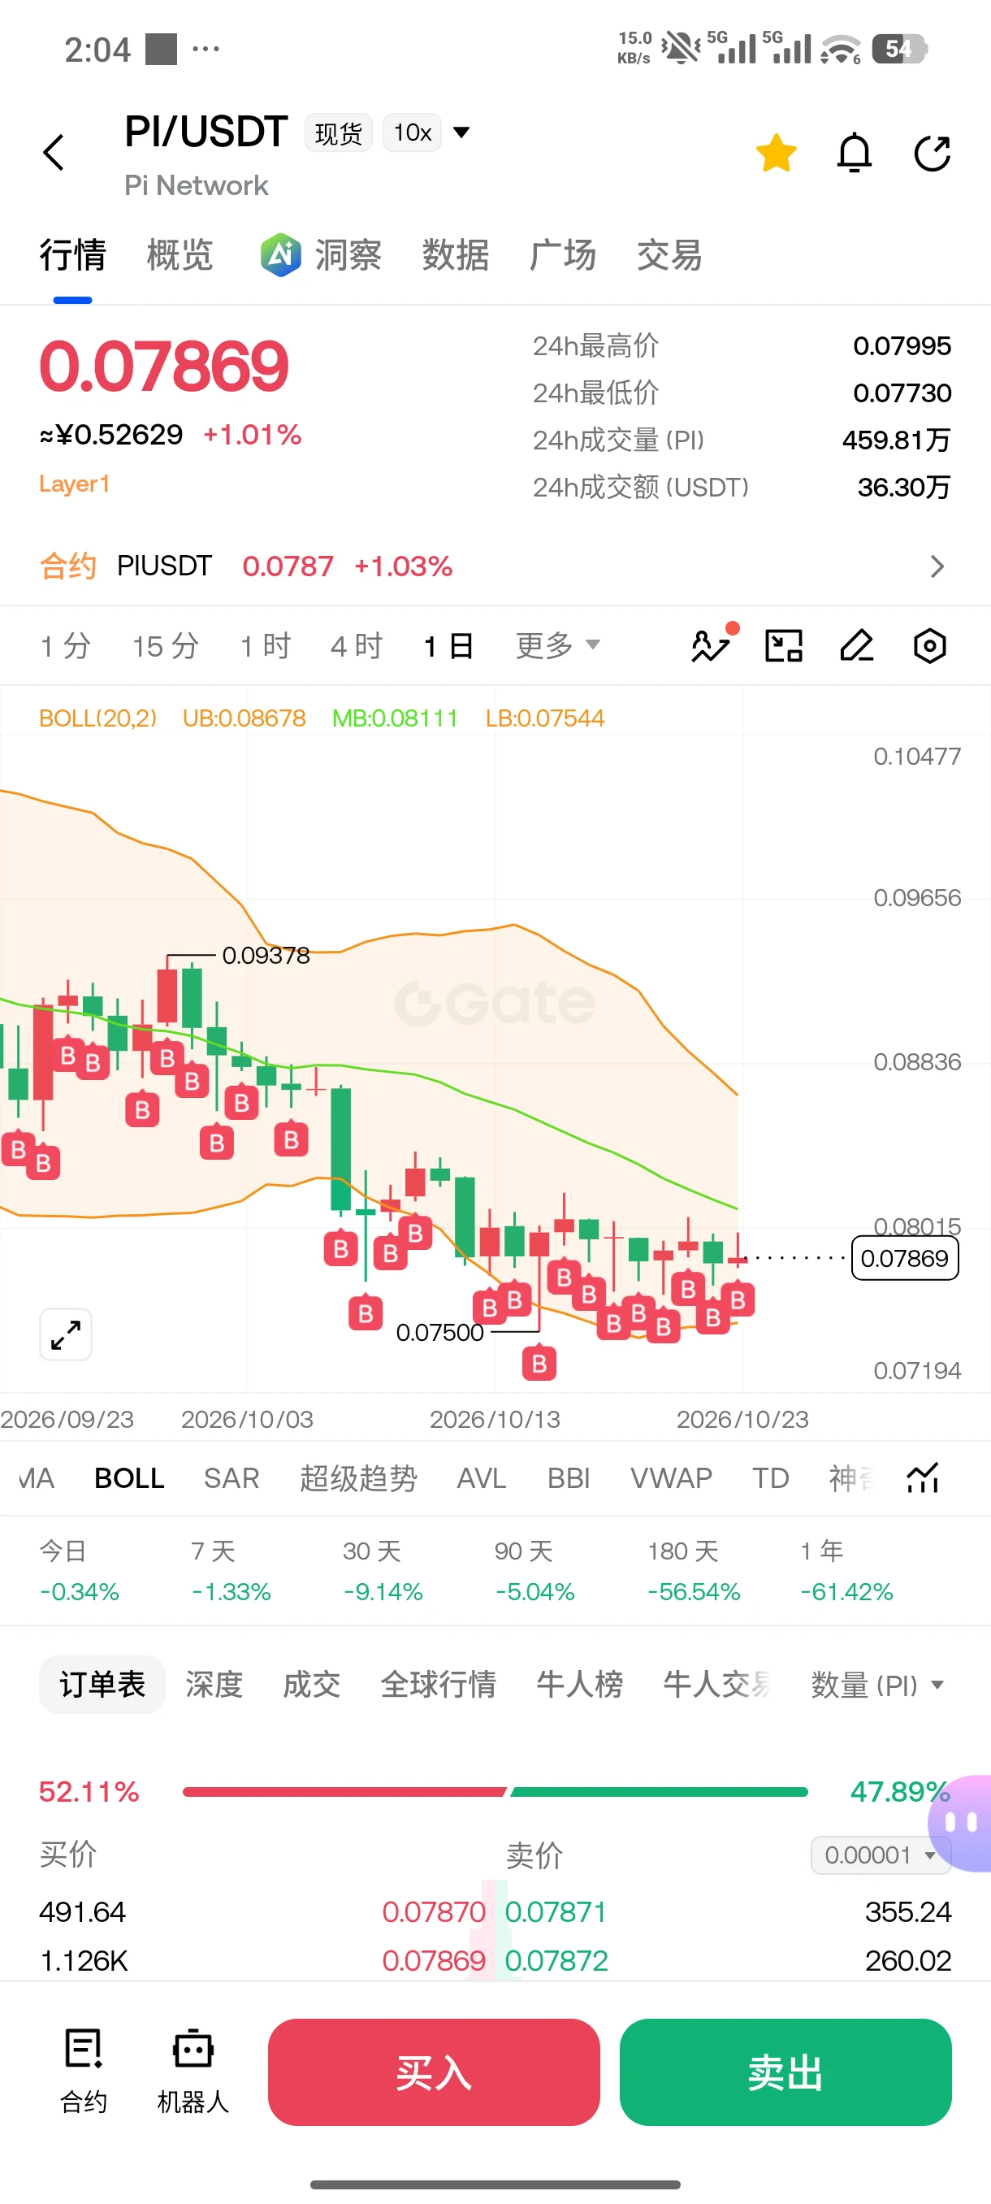
Task: Select the 1 分 timeframe
Action: click(x=65, y=646)
